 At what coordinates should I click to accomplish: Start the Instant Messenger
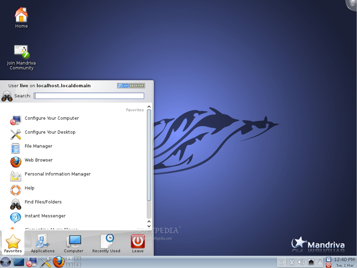point(45,216)
